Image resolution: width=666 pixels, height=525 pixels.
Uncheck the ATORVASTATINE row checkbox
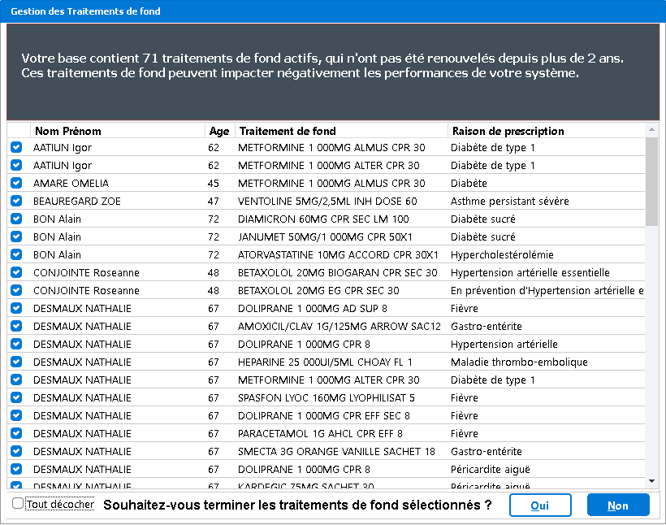(16, 254)
